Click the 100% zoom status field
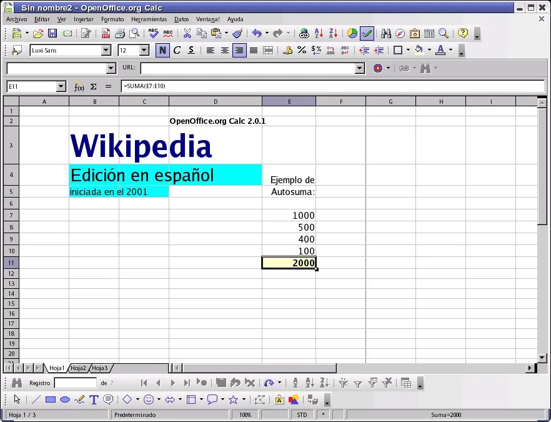 (246, 414)
